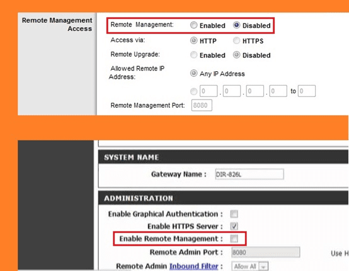Screen dimensions: 349x271
Task: Click the Remote Management Port field
Action: tap(202, 105)
